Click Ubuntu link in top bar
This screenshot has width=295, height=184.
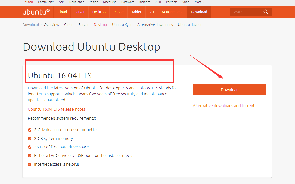pos(28,2)
